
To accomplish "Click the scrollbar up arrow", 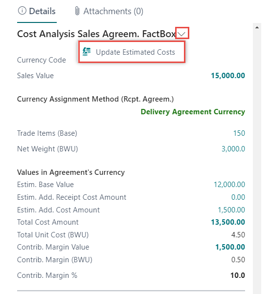I will pos(257,27).
